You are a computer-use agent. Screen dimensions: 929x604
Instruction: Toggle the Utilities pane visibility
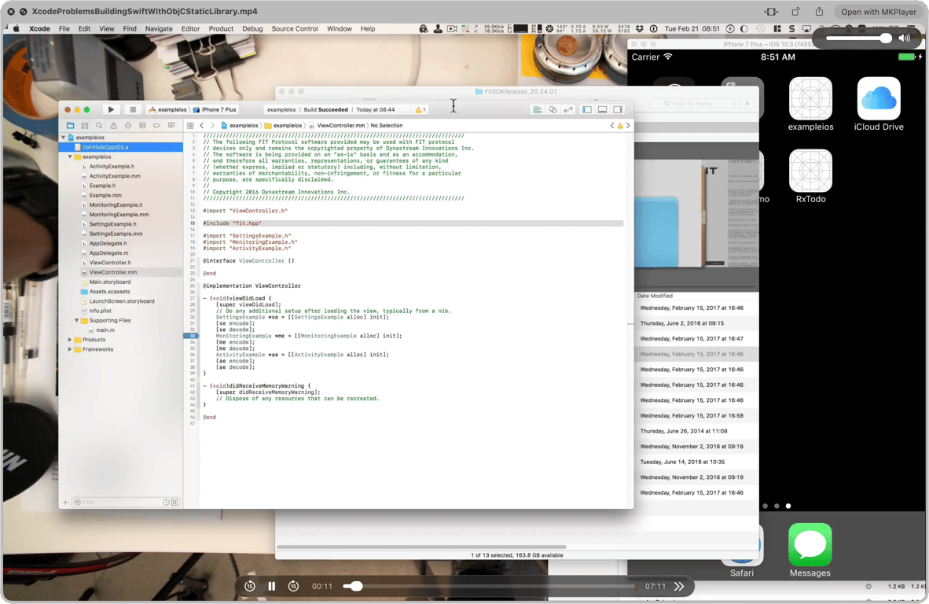pyautogui.click(x=618, y=109)
